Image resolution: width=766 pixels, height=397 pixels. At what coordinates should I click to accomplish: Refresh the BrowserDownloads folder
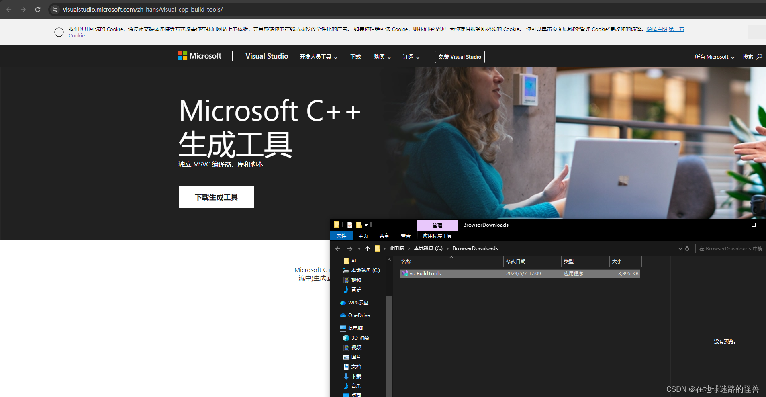tap(687, 249)
